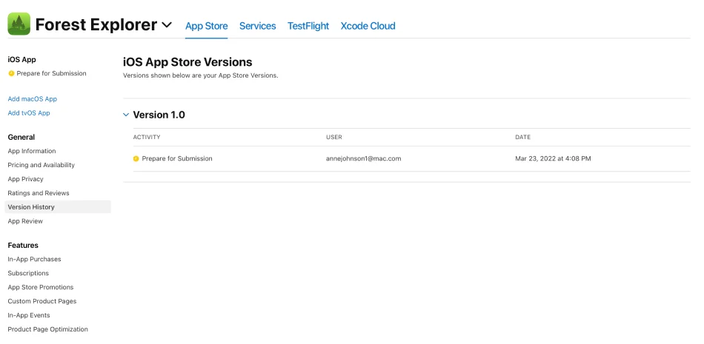This screenshot has width=704, height=344.
Task: Open In-App Purchases
Action: pyautogui.click(x=34, y=259)
